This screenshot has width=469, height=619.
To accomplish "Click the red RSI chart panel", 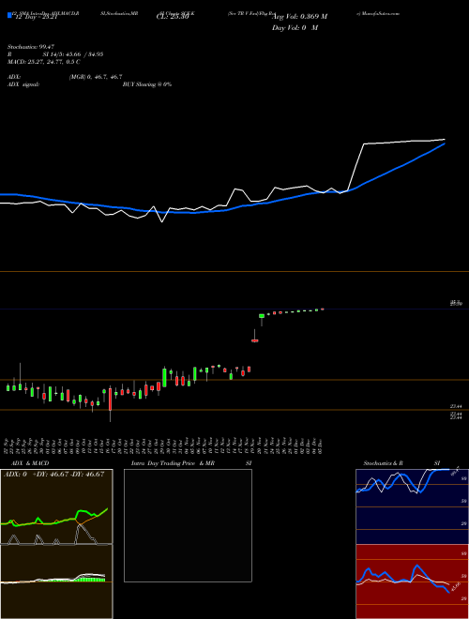I will [x=412, y=581].
